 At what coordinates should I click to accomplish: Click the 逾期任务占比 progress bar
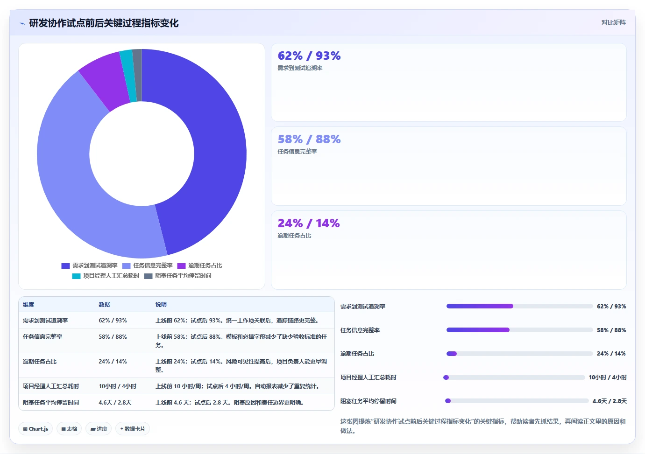tap(519, 354)
